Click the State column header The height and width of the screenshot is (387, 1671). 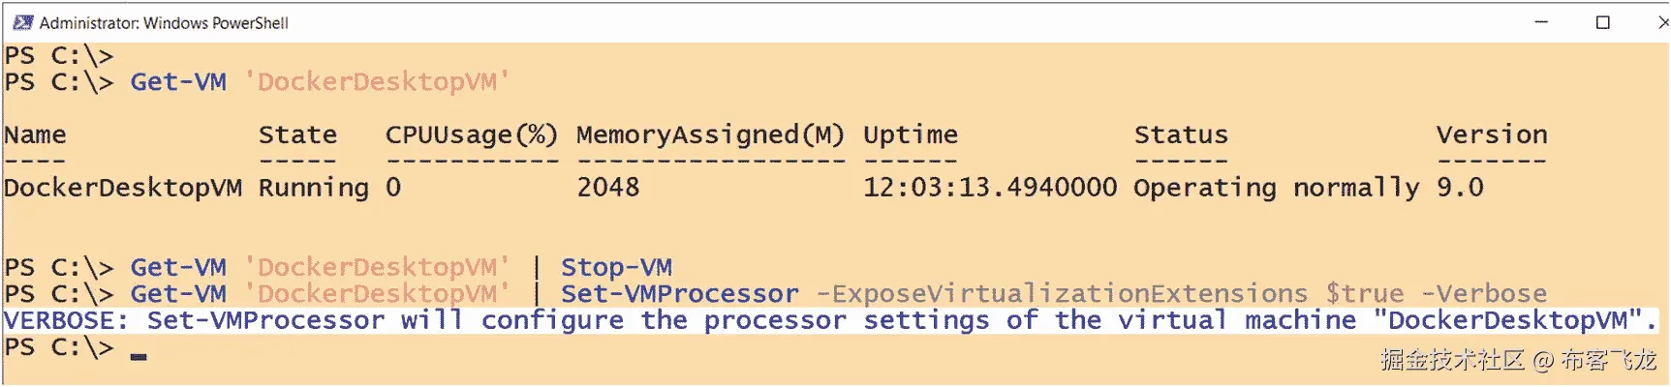click(x=297, y=135)
